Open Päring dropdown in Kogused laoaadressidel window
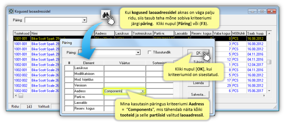Viewport: 285px width, 123px height. [84, 20]
